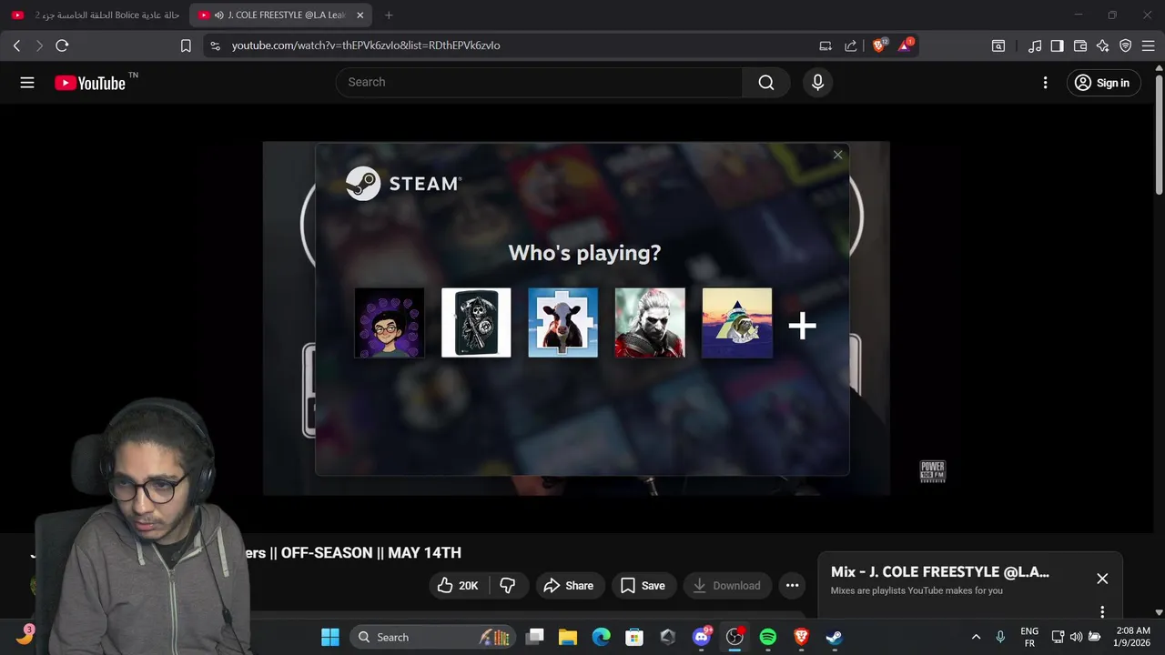Install app icon in address bar

[x=826, y=45]
